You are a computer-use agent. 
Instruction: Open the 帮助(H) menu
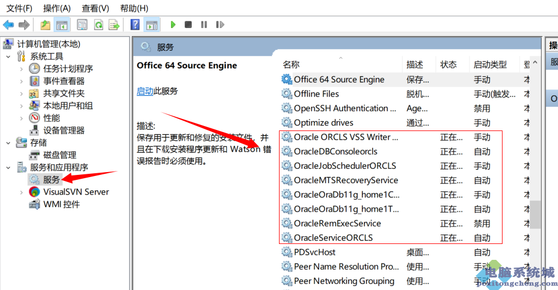pos(134,8)
